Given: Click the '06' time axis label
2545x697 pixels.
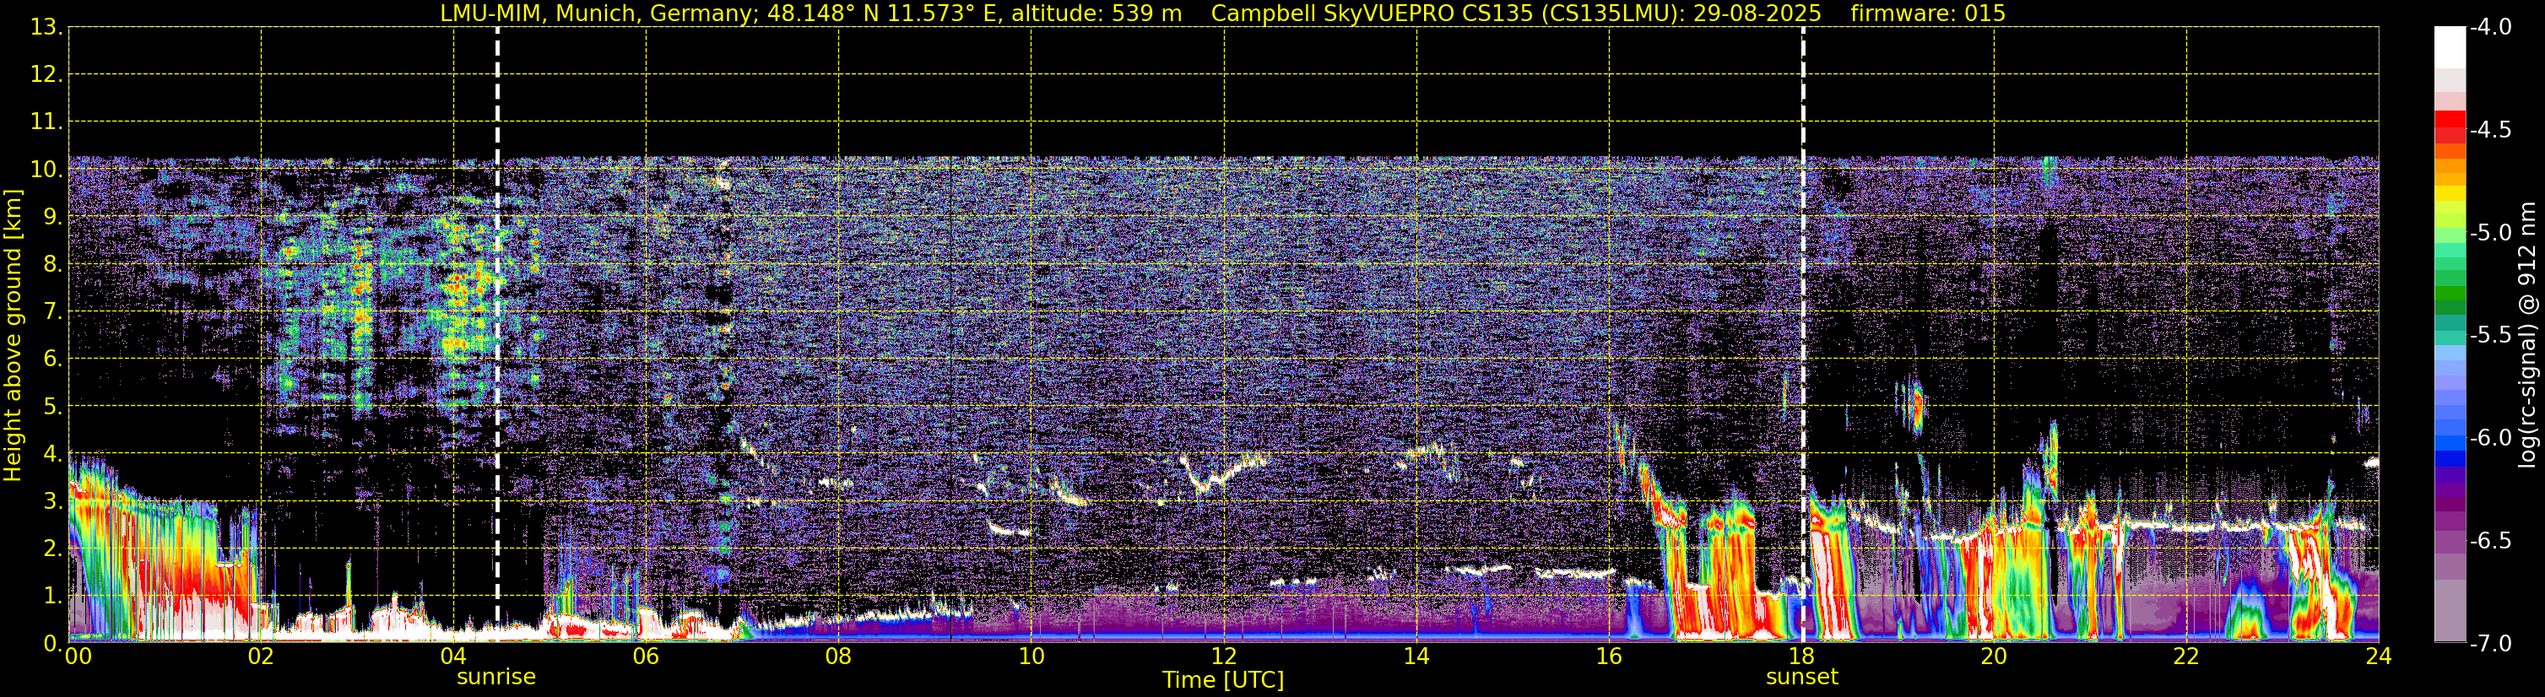Looking at the screenshot, I should (646, 656).
